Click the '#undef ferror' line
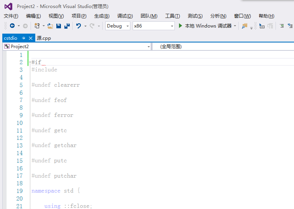Viewport: 294px width, 209px height. (x=53, y=115)
